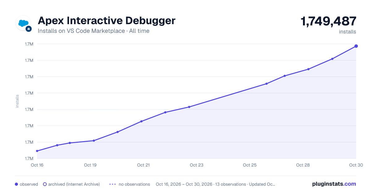Screen dimensions: 371x195
Task: Click the "no observations" legend label
Action: pos(134,184)
